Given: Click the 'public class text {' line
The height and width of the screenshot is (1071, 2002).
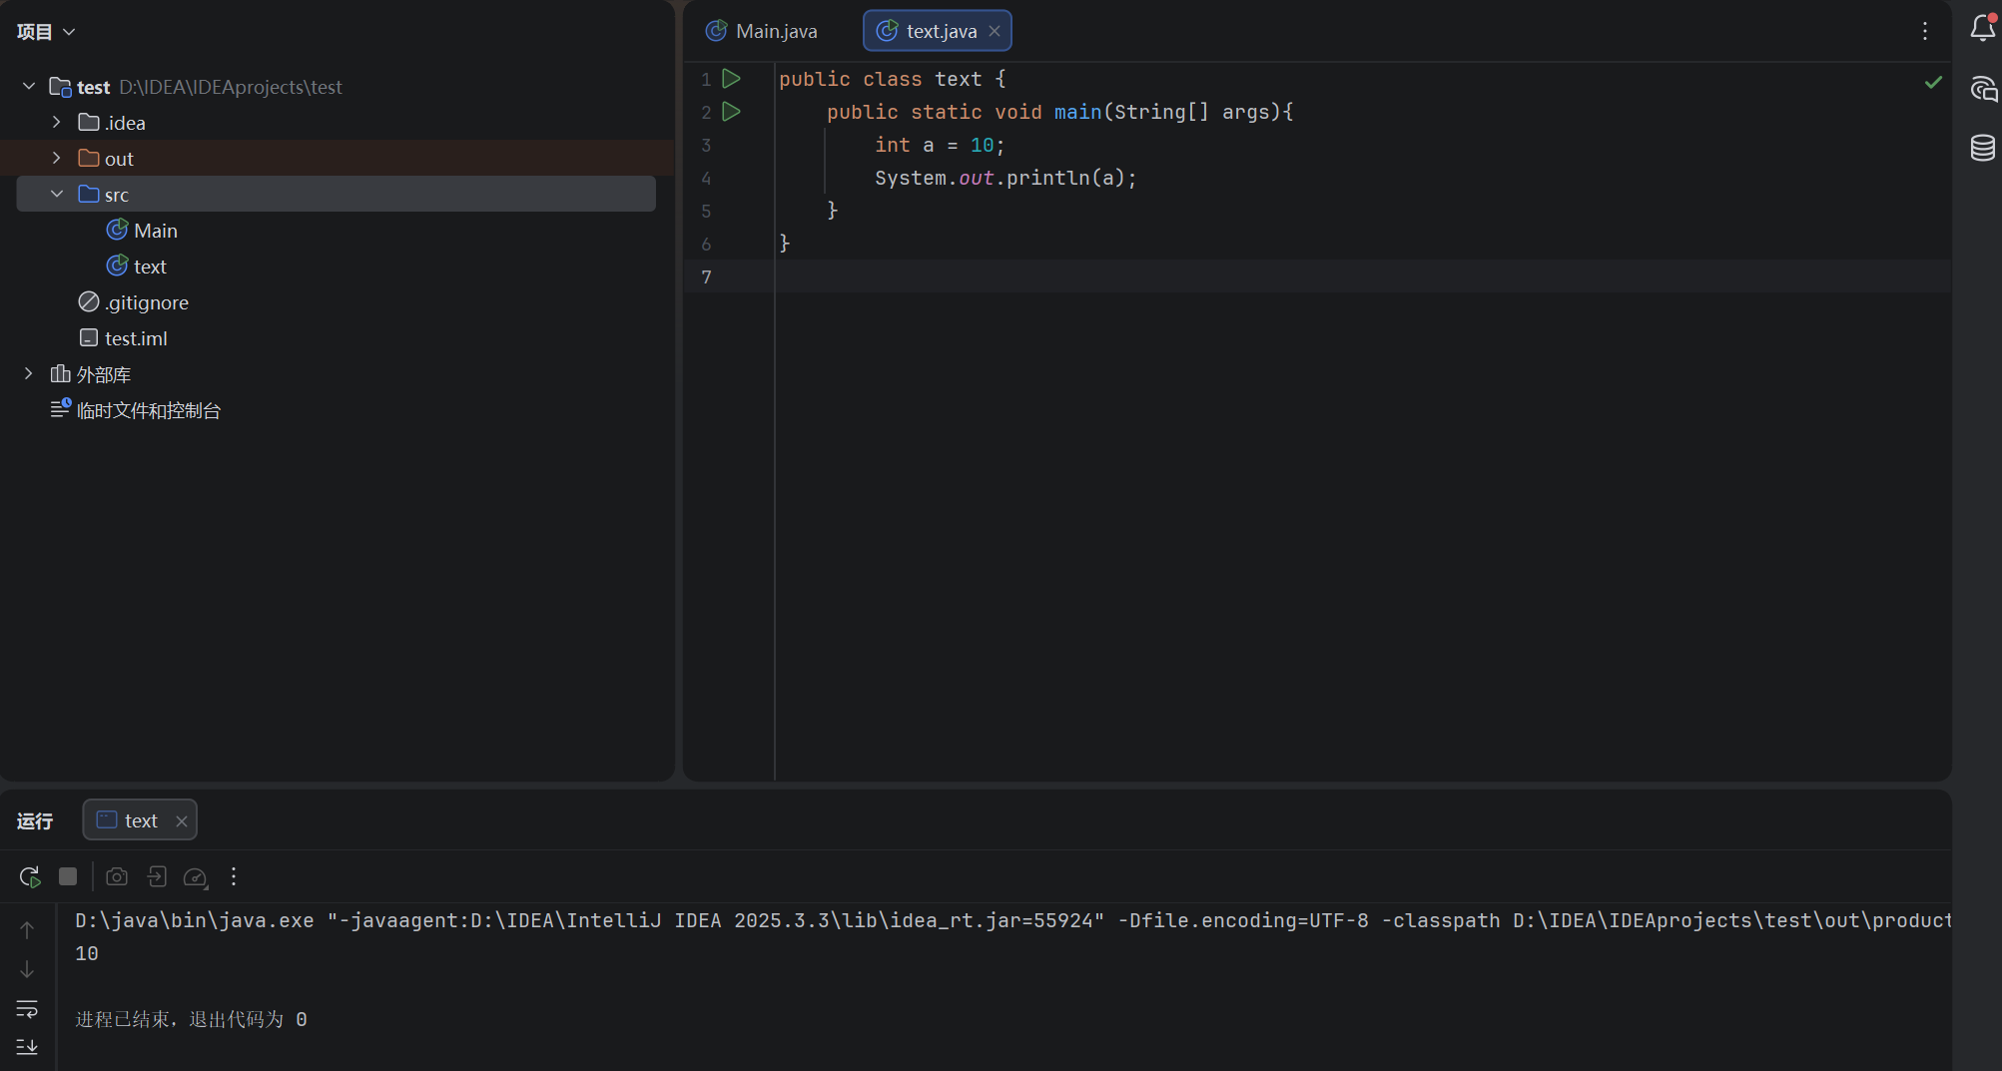Looking at the screenshot, I should [x=892, y=79].
